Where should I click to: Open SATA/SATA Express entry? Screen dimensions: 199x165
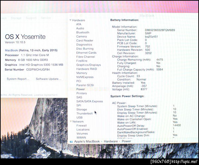(90, 101)
